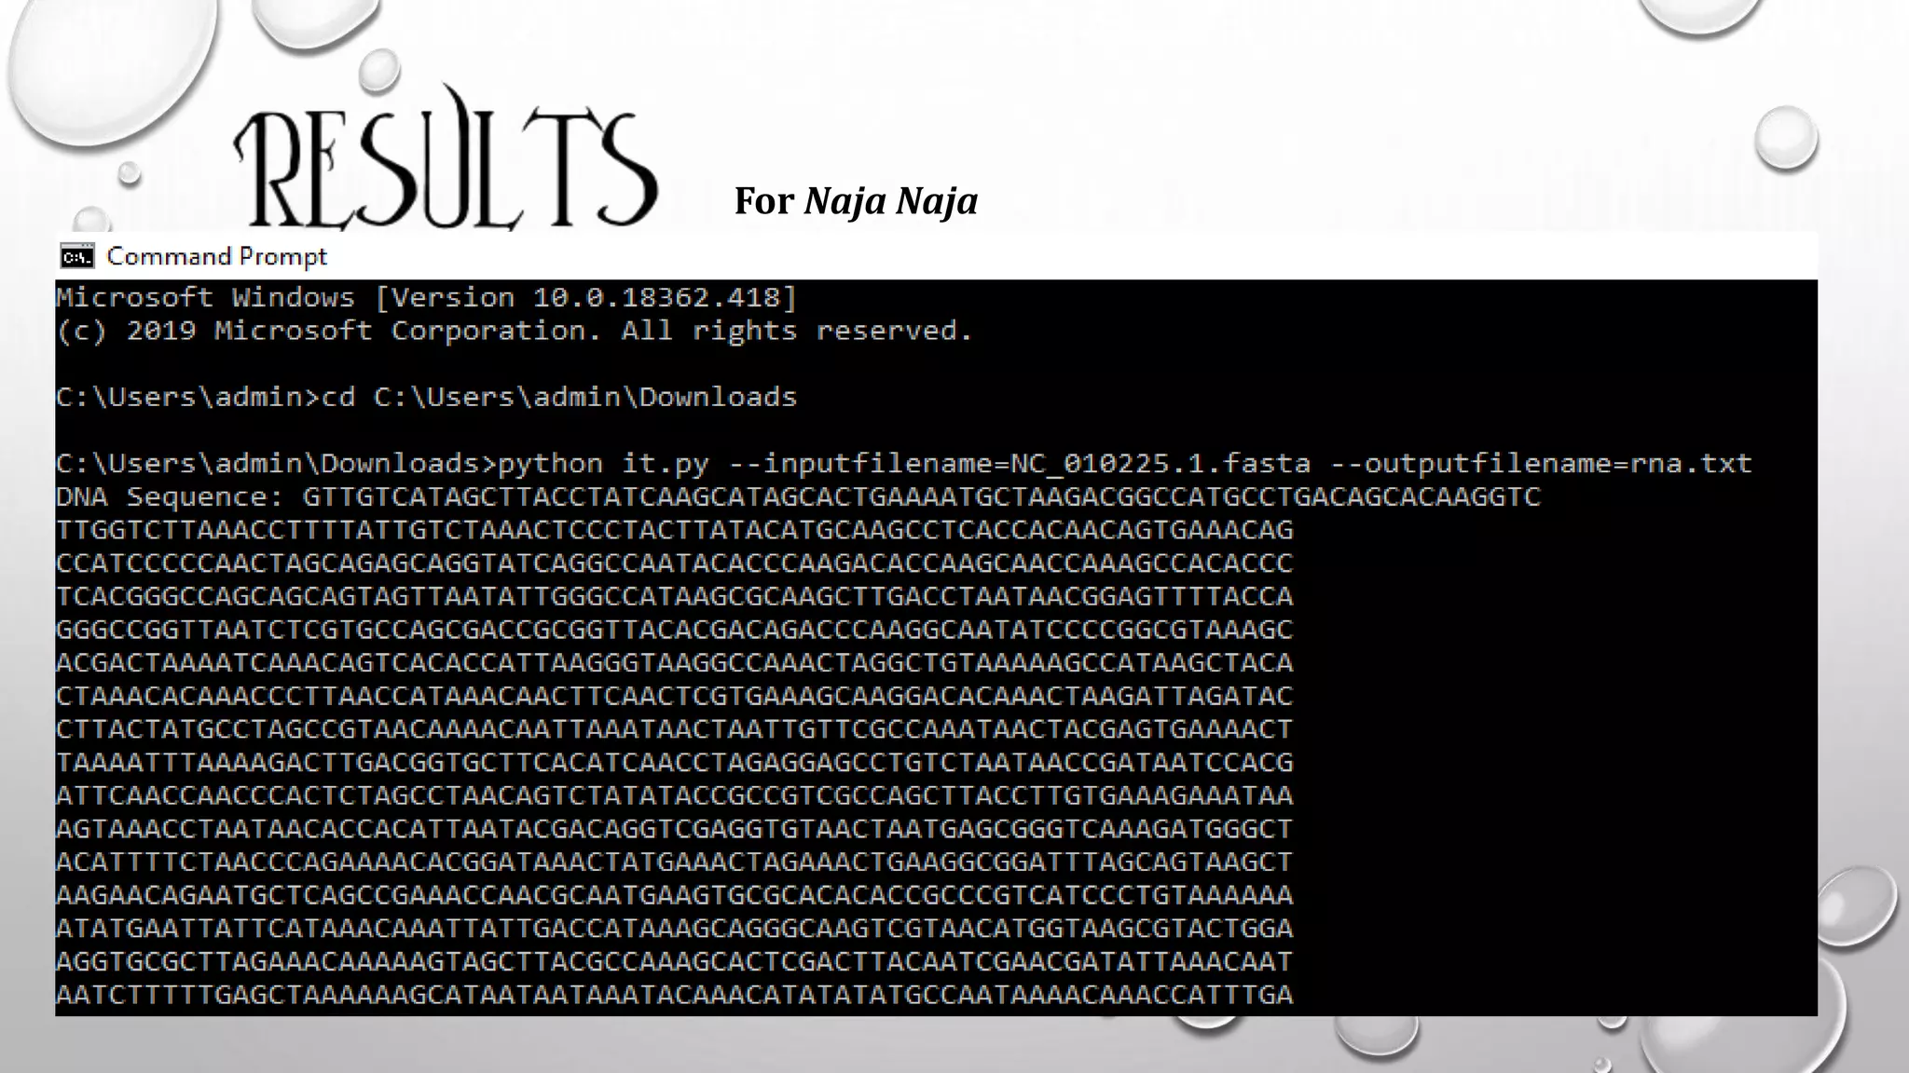Click the --inputfilename=NC_010225.1.fasta argument

1019,464
